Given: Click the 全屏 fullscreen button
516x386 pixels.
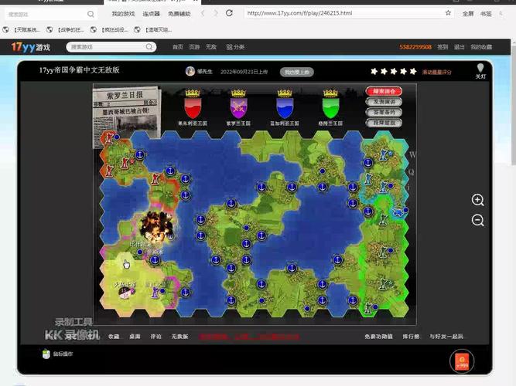Looking at the screenshot, I should pos(467,13).
